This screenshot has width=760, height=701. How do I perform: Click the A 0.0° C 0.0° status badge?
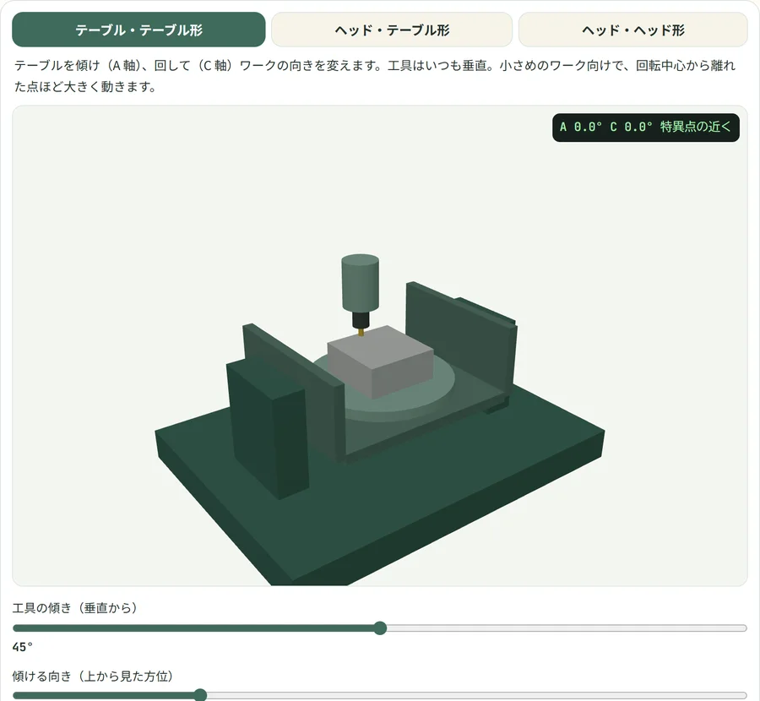point(646,128)
